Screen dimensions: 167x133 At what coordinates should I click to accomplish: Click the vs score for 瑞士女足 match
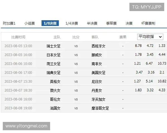click(76, 46)
